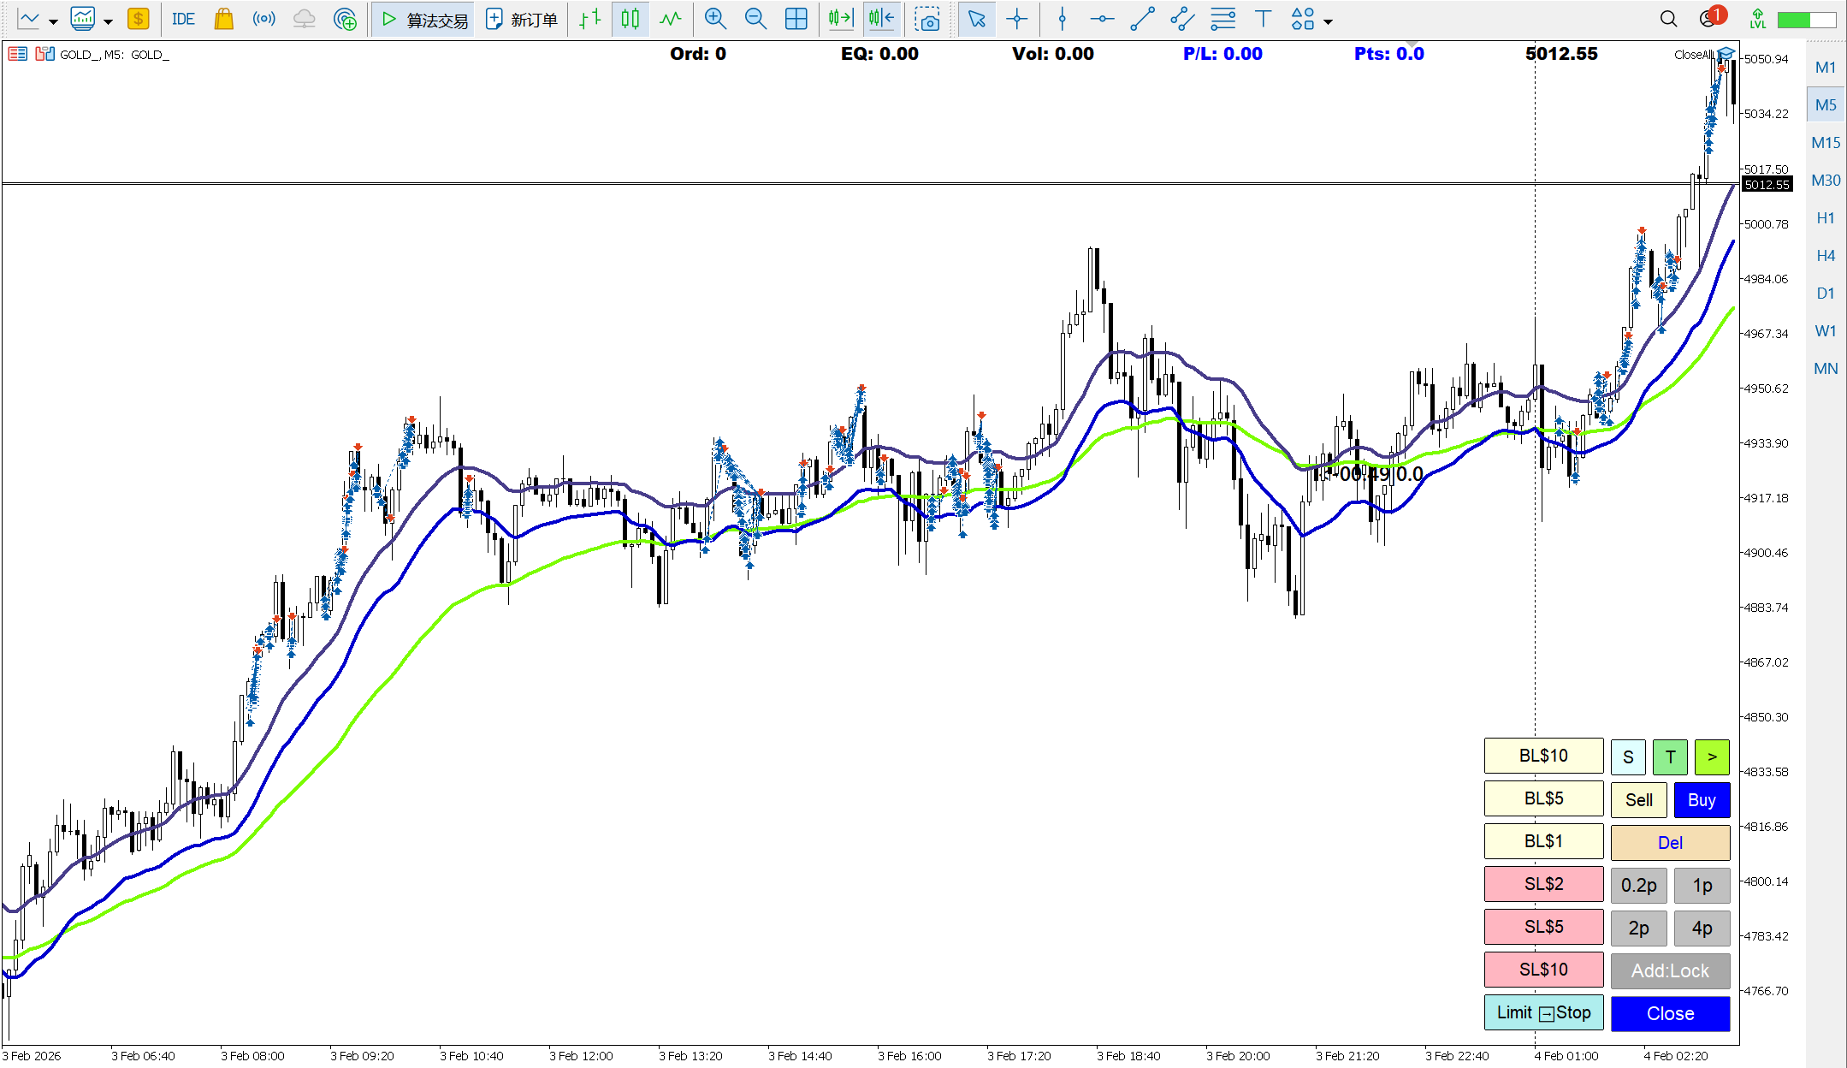Open the search magnifier icon

coord(1668,19)
